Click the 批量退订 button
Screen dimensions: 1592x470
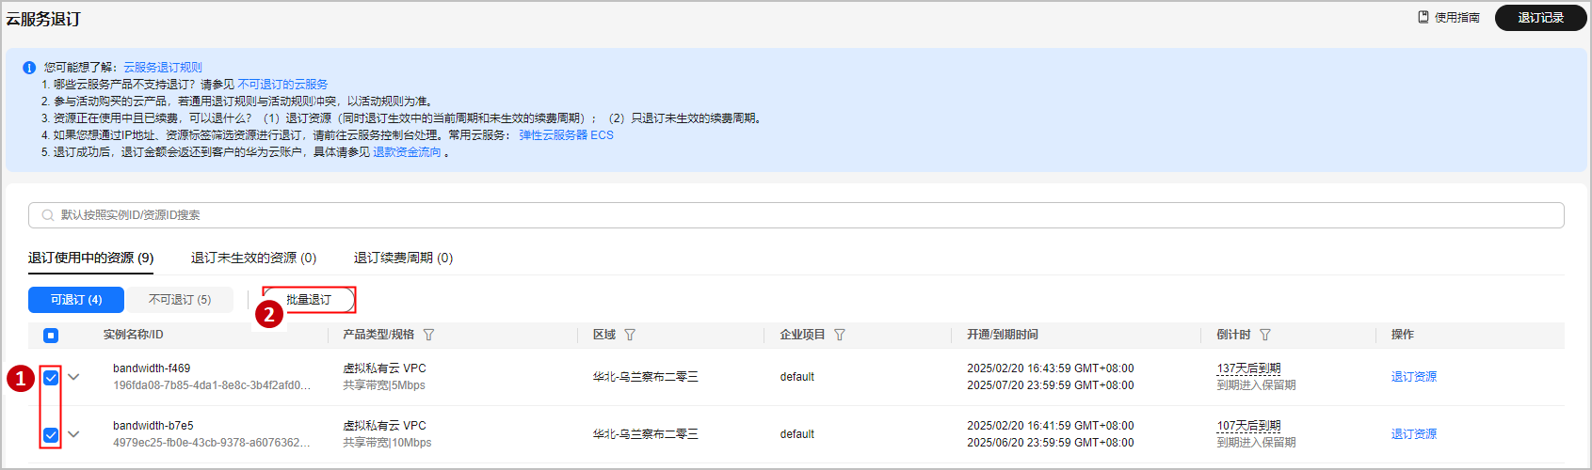click(309, 300)
